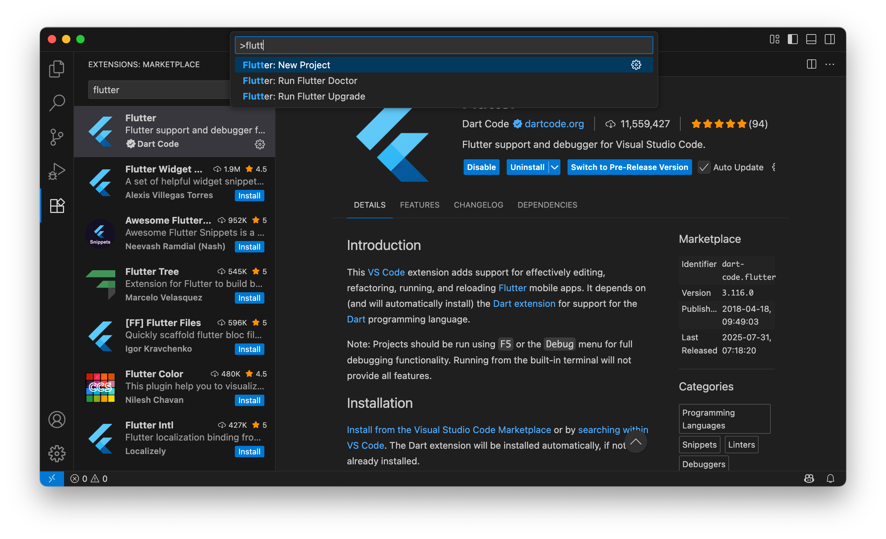Open the Run and Debug view
This screenshot has height=539, width=886.
point(57,171)
